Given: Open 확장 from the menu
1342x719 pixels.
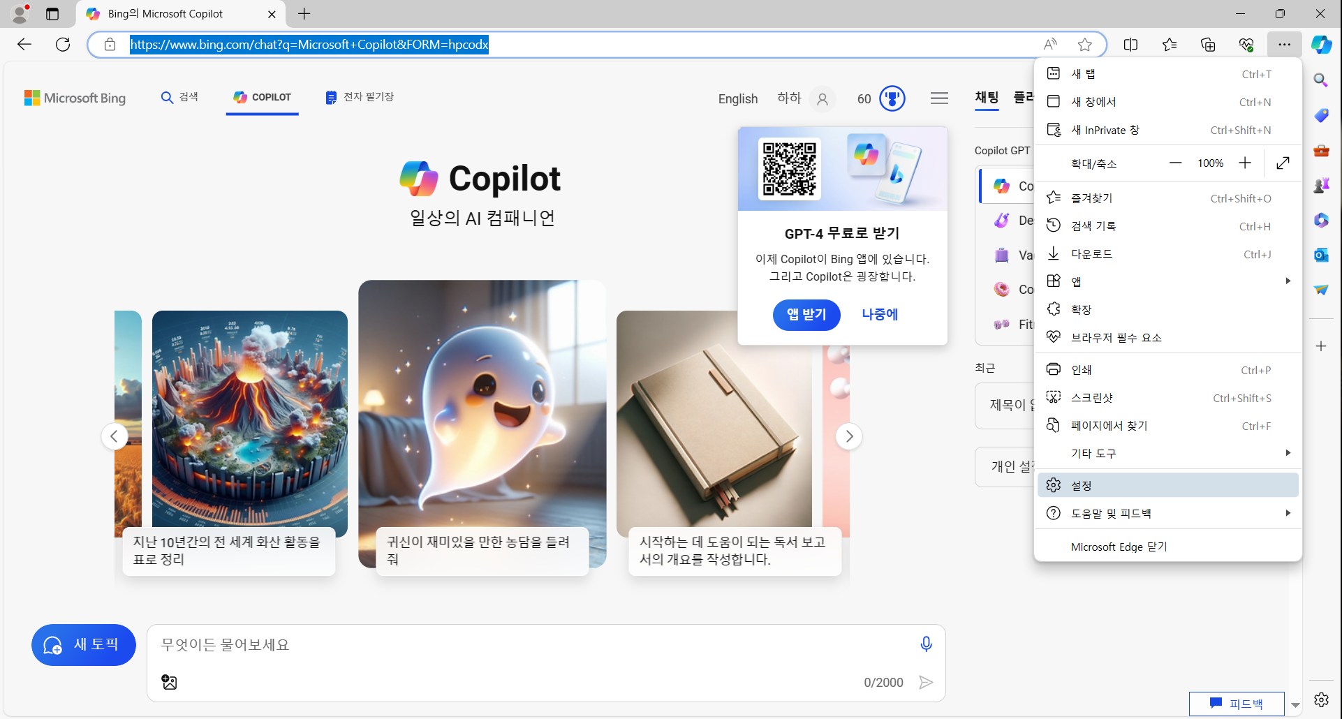Looking at the screenshot, I should [1167, 309].
